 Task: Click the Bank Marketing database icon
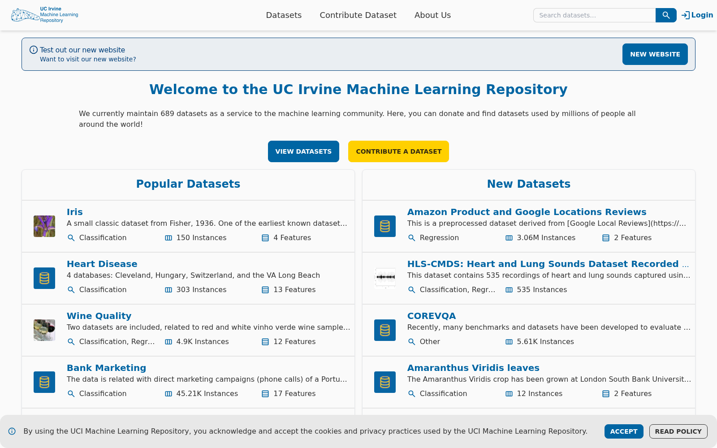pyautogui.click(x=44, y=382)
